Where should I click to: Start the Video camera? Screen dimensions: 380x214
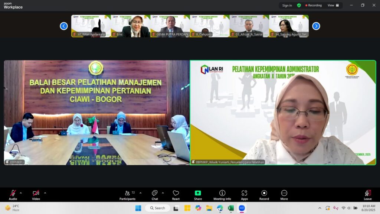pos(36,195)
